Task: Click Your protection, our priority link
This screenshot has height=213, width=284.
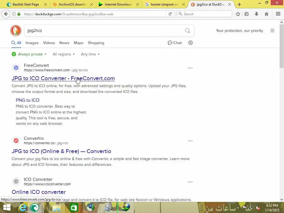Action: click(240, 31)
